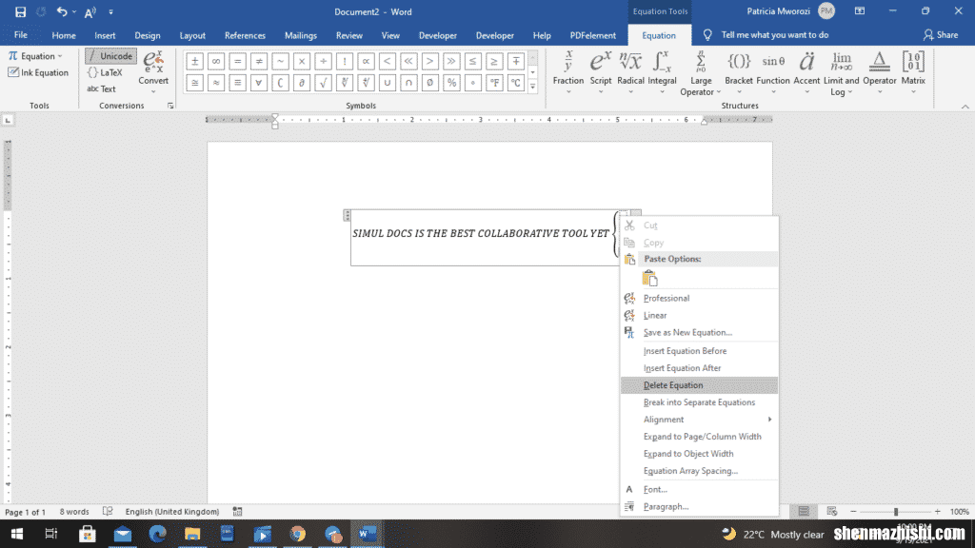Insert the union symbol

click(x=388, y=82)
